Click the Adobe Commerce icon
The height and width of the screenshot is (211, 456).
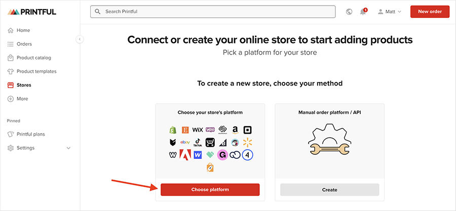[185, 155]
